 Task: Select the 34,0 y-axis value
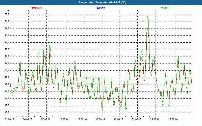7,28
